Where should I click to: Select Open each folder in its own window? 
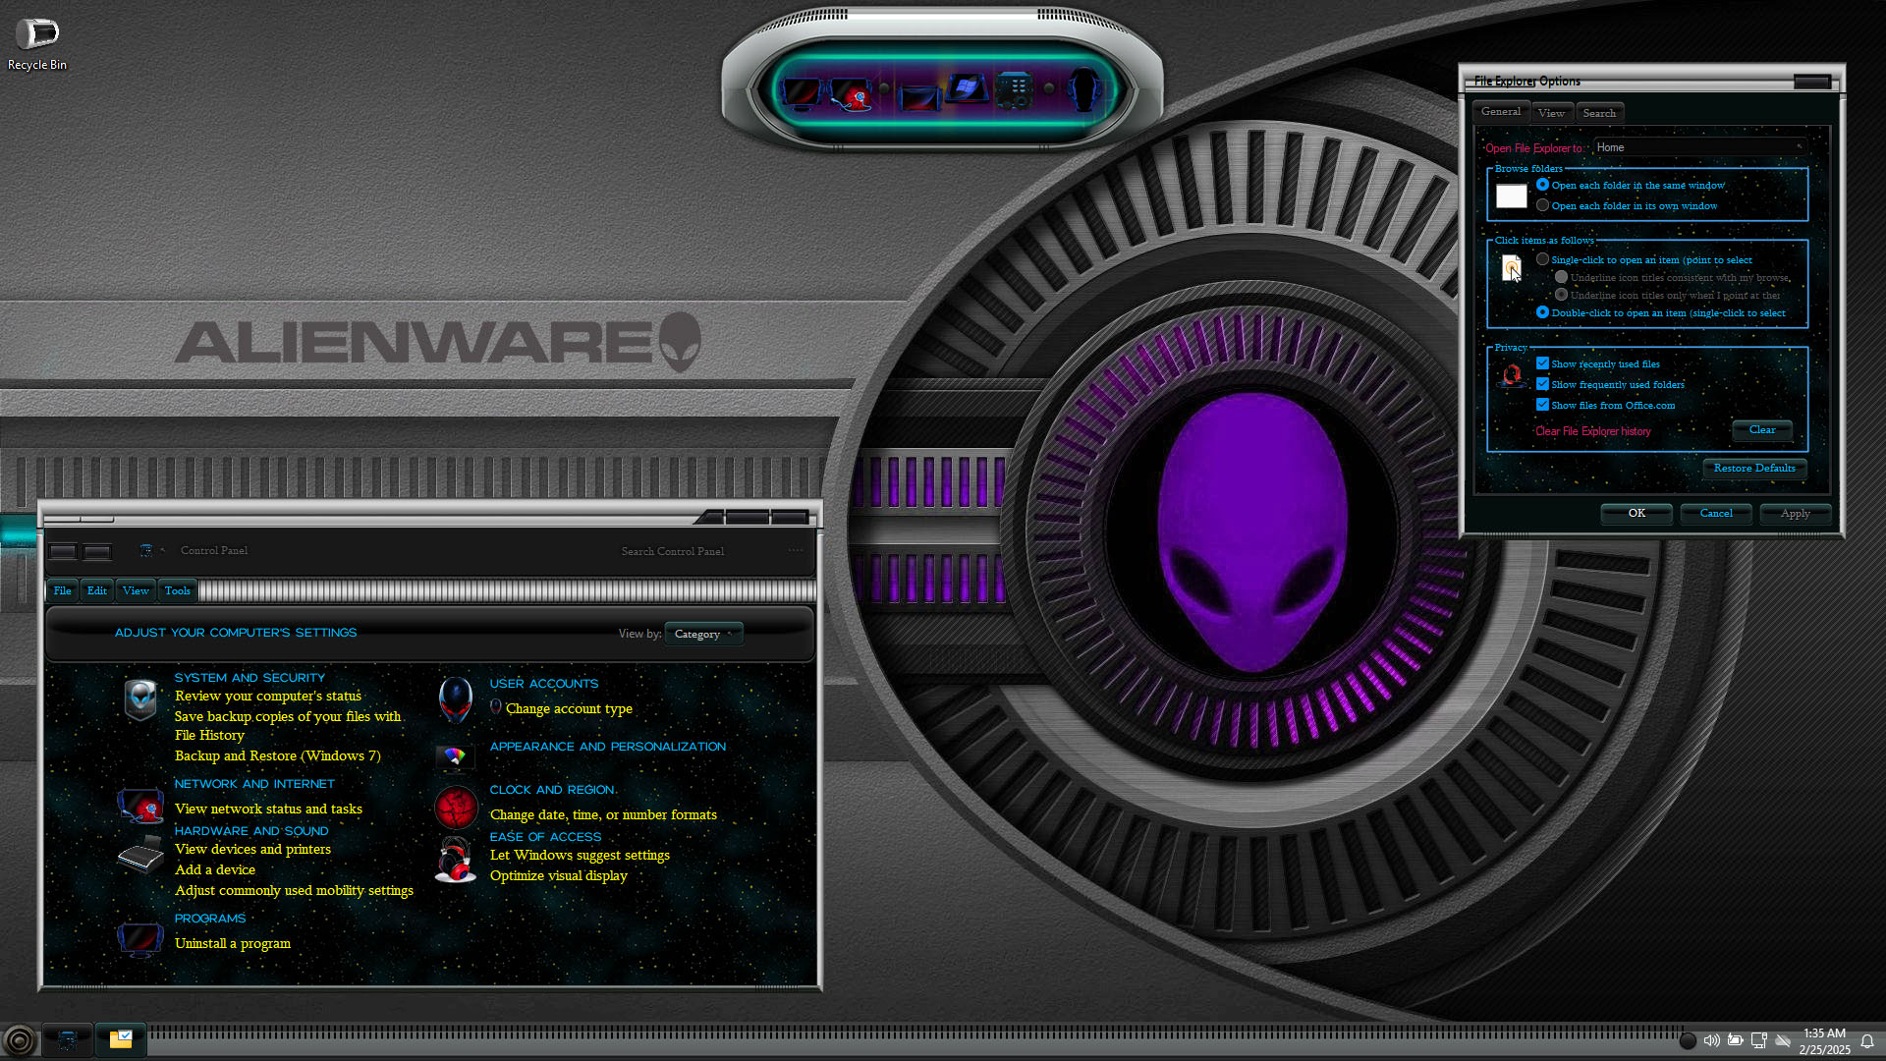[x=1543, y=205]
